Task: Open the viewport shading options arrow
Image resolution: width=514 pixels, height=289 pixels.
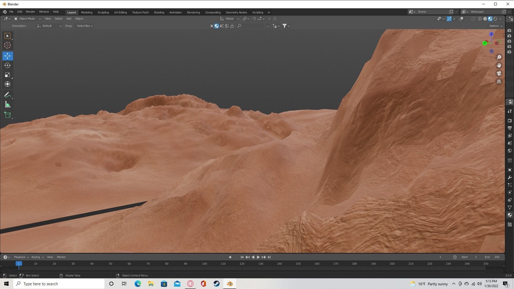Action: click(x=500, y=19)
